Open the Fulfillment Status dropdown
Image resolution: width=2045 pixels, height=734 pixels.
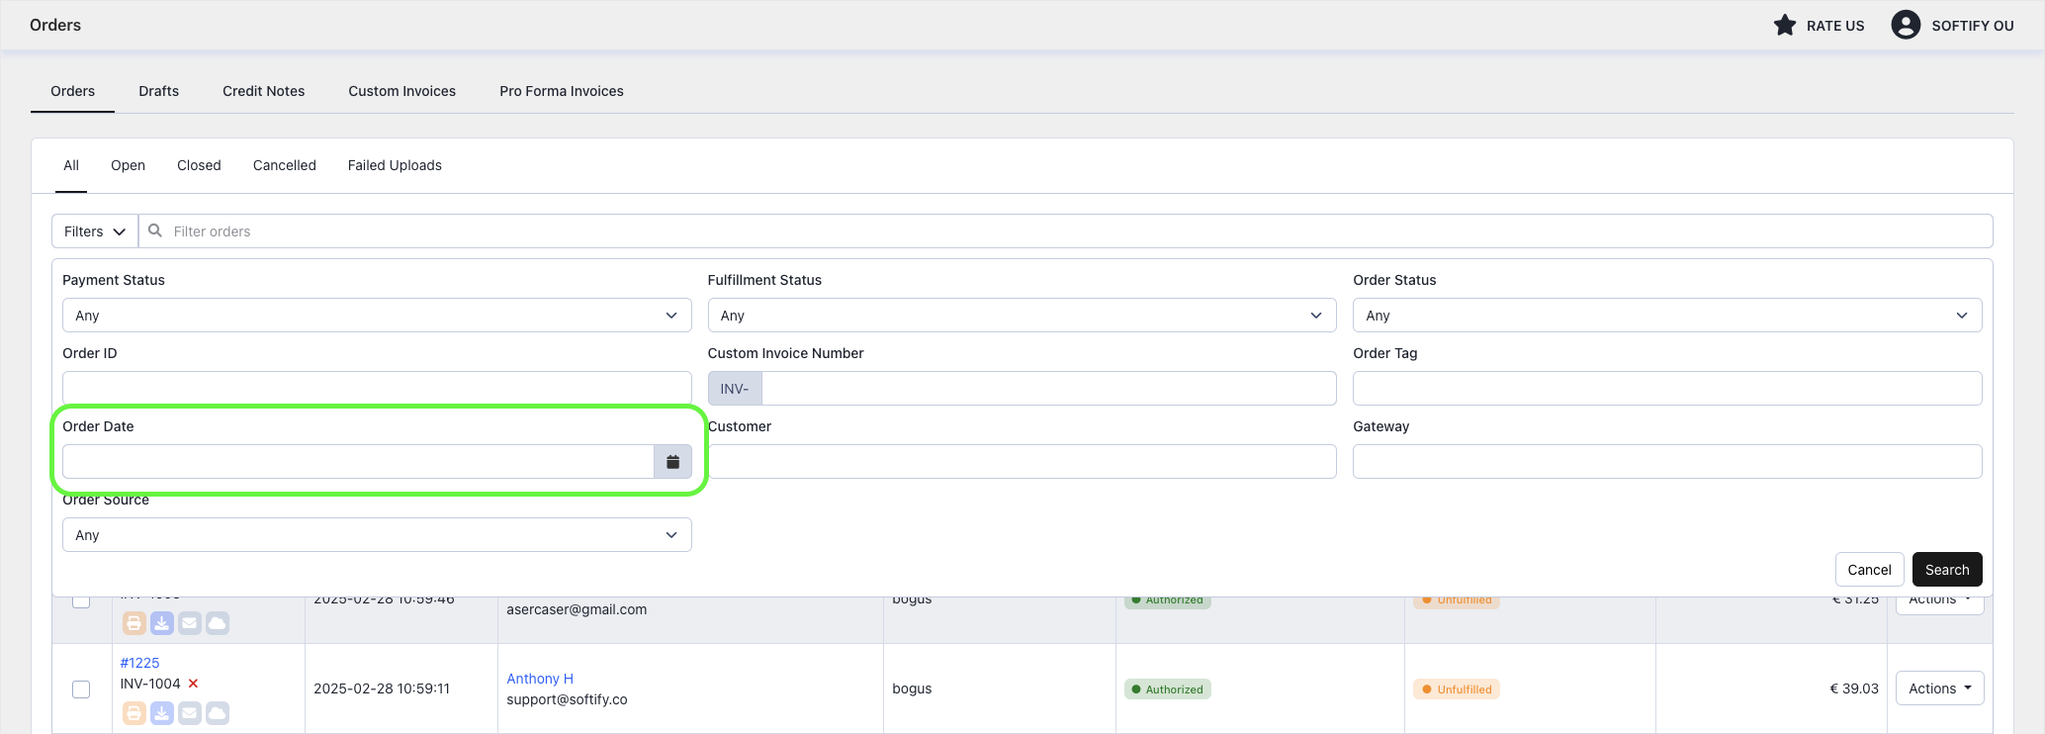point(1021,316)
